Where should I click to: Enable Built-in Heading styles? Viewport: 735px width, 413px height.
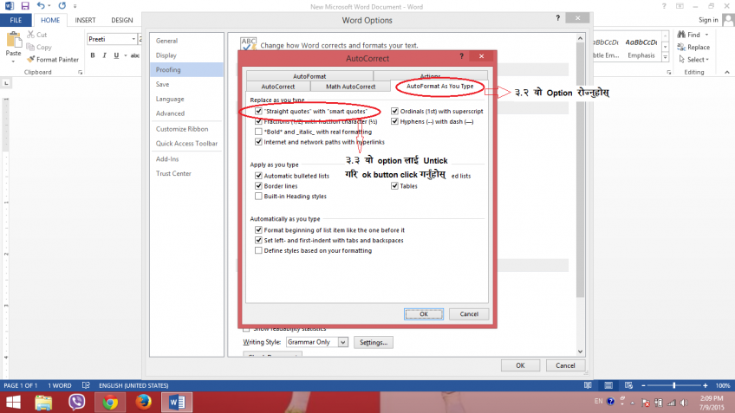click(x=258, y=197)
